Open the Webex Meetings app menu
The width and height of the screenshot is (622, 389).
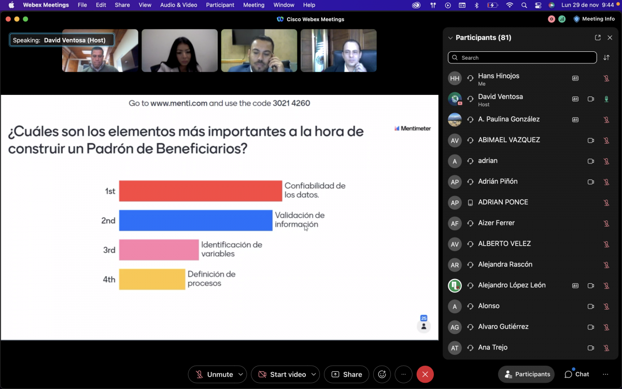pyautogui.click(x=46, y=5)
